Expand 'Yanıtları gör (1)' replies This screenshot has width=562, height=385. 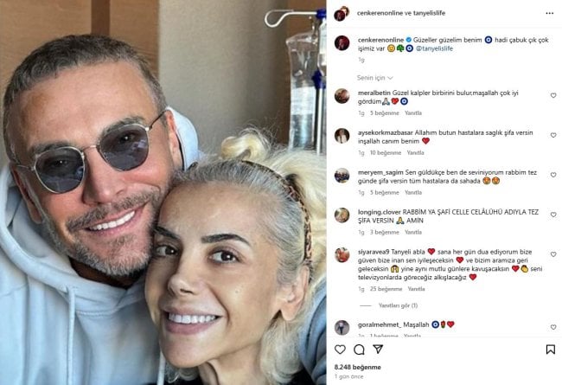(398, 305)
